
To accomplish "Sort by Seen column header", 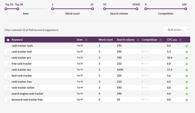I will coord(80,40).
